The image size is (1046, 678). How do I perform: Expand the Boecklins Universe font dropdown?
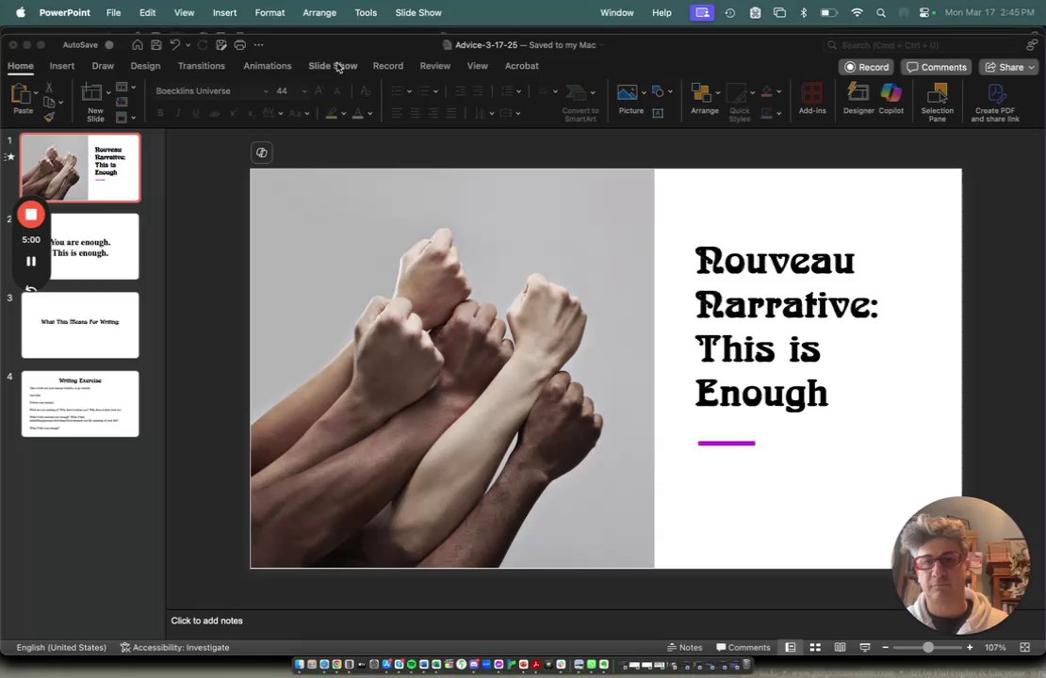click(x=265, y=91)
